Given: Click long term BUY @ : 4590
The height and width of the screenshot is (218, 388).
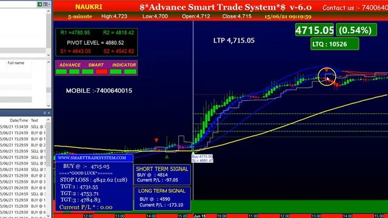Looking at the screenshot, I should 155,199.
